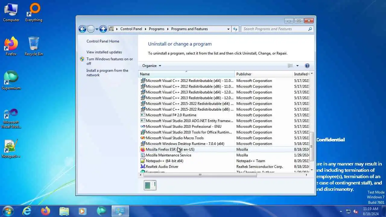The height and width of the screenshot is (217, 386).
Task: Sort by the Name column header
Action: tap(186, 74)
